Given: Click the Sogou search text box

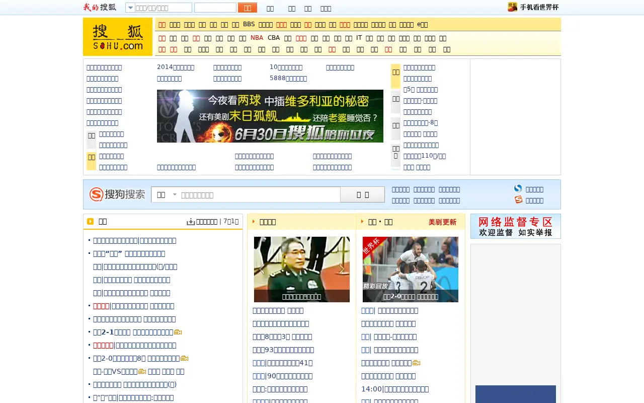Looking at the screenshot, I should (260, 194).
